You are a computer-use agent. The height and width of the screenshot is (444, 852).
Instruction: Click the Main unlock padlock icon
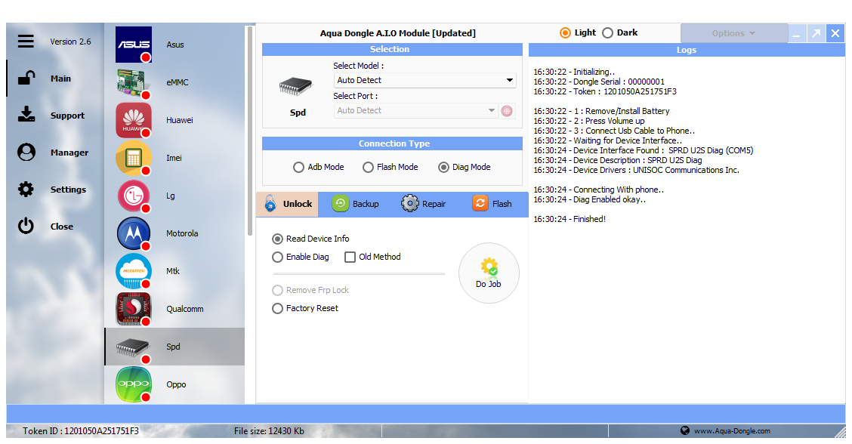click(x=26, y=79)
